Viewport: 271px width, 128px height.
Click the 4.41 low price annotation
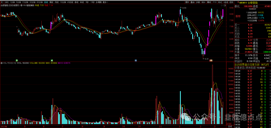click(207, 59)
